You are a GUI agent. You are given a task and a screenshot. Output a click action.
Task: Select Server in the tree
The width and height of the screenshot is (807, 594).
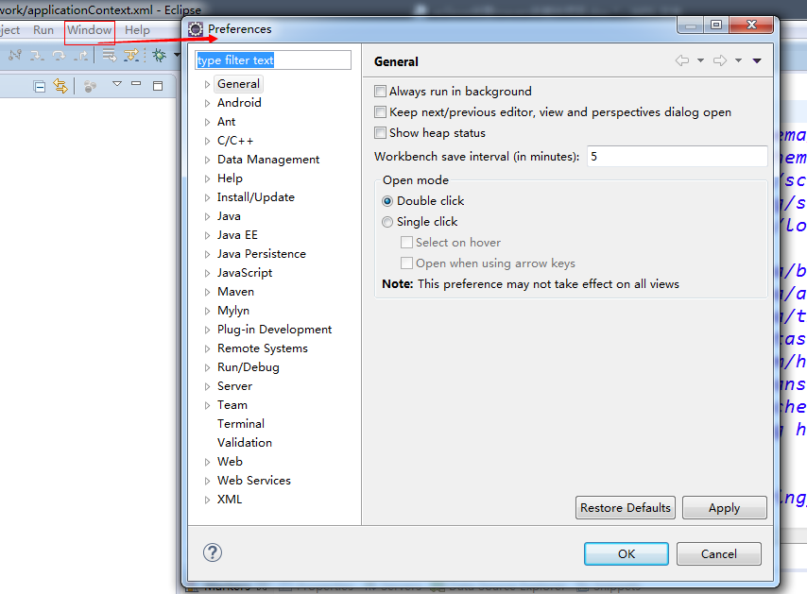(234, 386)
